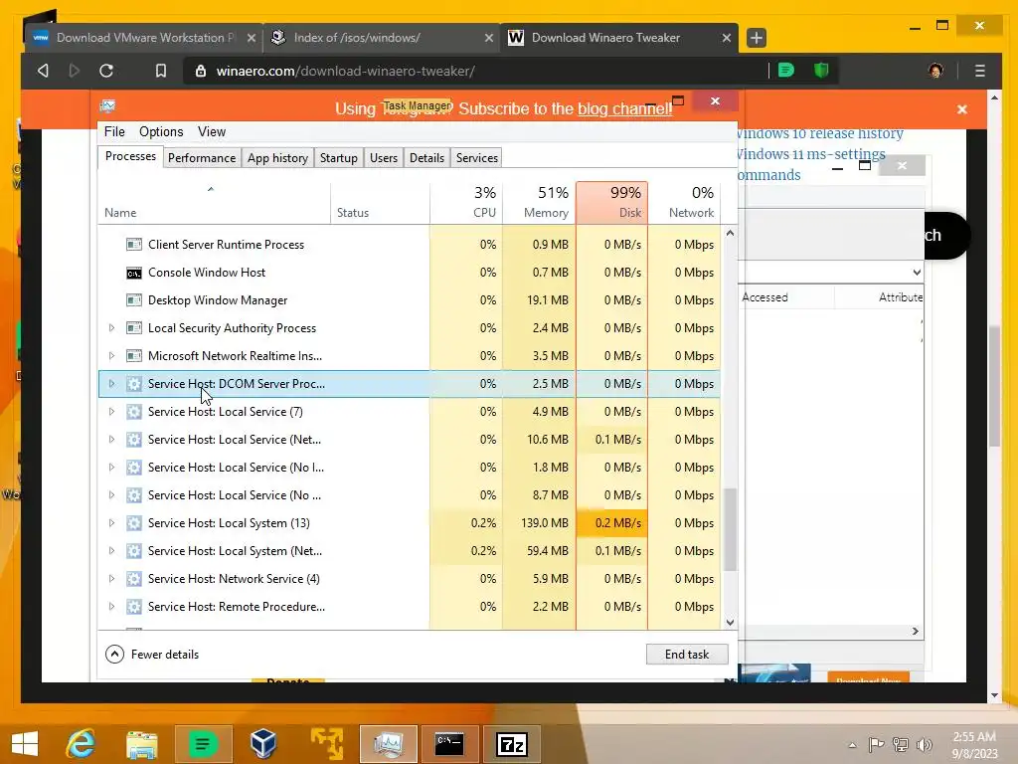
Task: Sort processes by CPU column header
Action: pyautogui.click(x=466, y=203)
